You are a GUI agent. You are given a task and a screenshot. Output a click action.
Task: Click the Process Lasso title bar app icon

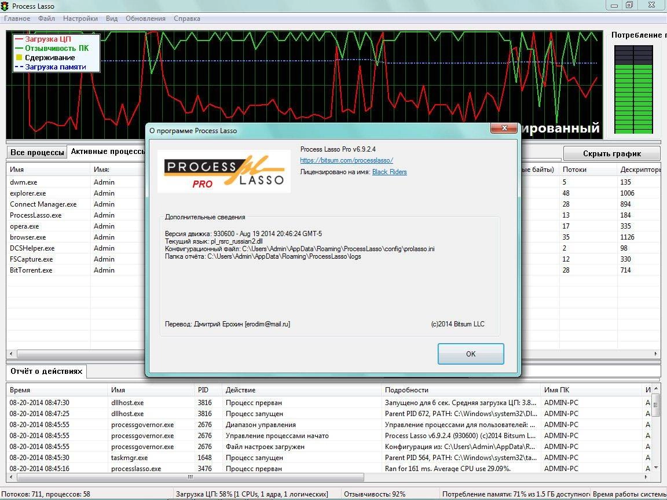5,6
